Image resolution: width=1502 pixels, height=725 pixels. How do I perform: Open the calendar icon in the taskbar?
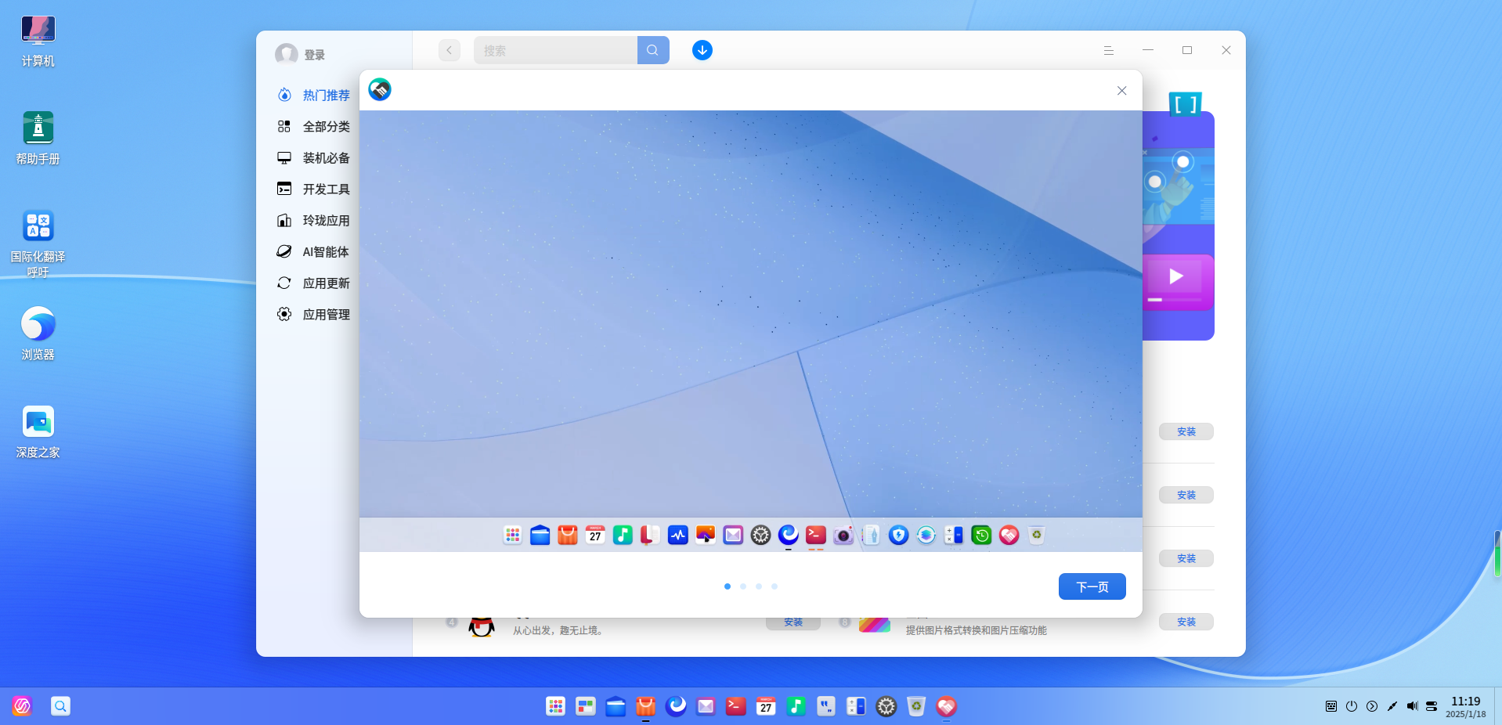pyautogui.click(x=766, y=706)
